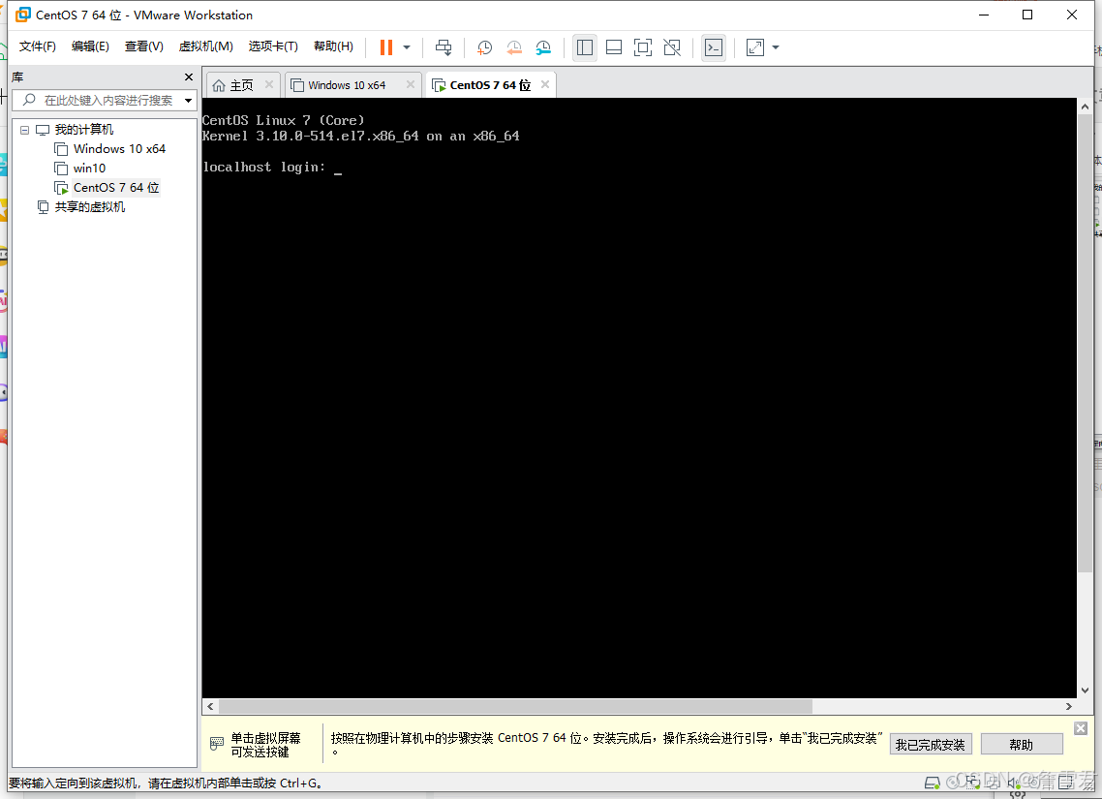Select 我的计算机 in the library tree
Viewport: 1102px width, 799px height.
83,130
